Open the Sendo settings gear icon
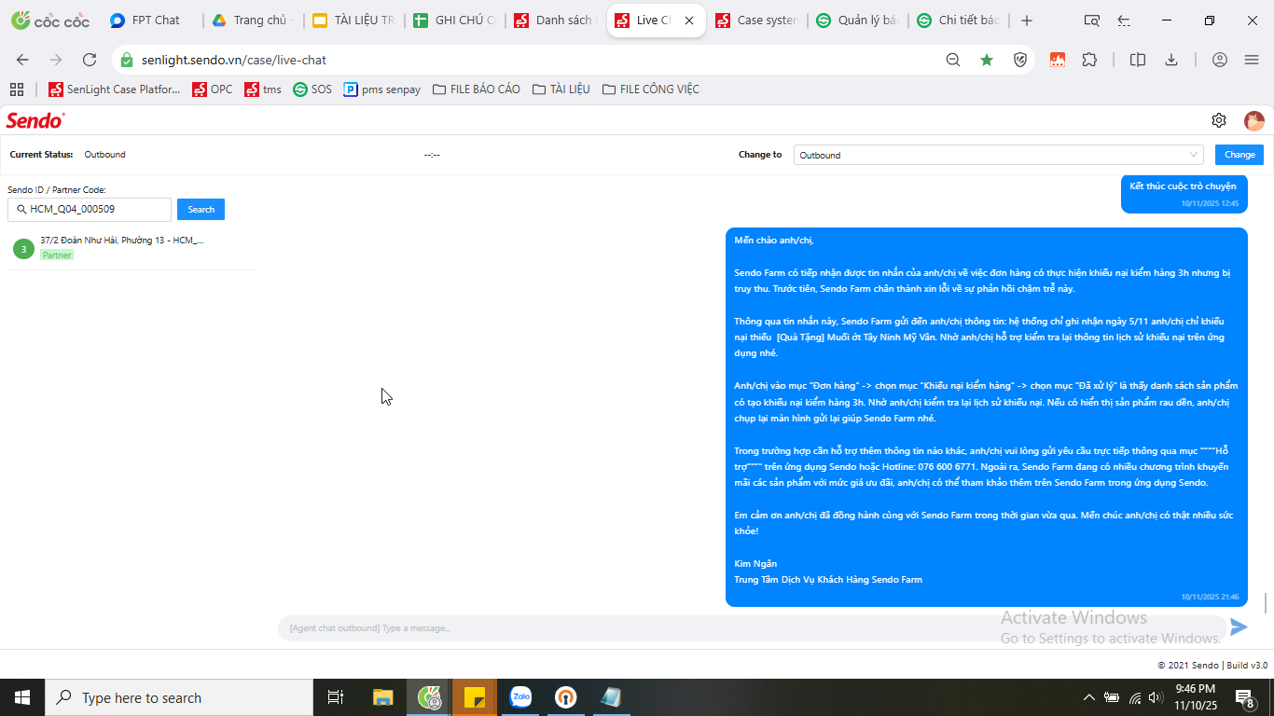Image resolution: width=1274 pixels, height=716 pixels. (1219, 120)
